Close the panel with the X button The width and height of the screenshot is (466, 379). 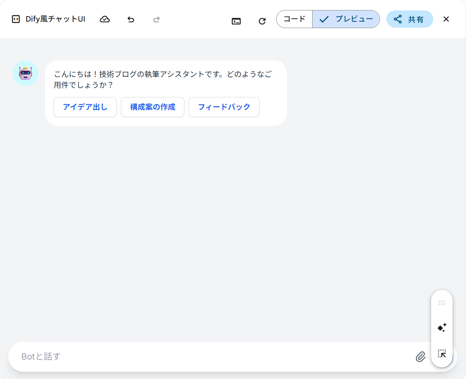[446, 19]
